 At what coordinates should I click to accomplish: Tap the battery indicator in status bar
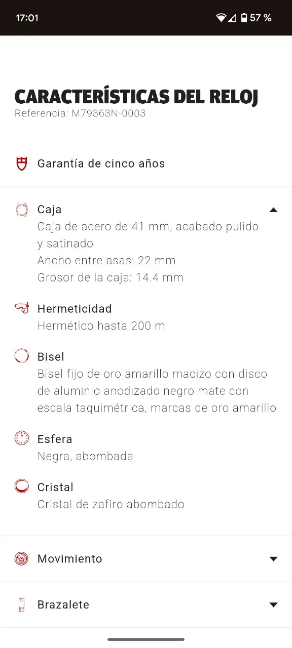(x=244, y=18)
